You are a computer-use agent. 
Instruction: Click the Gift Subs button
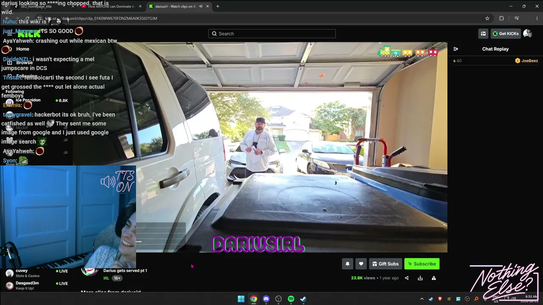pos(385,264)
